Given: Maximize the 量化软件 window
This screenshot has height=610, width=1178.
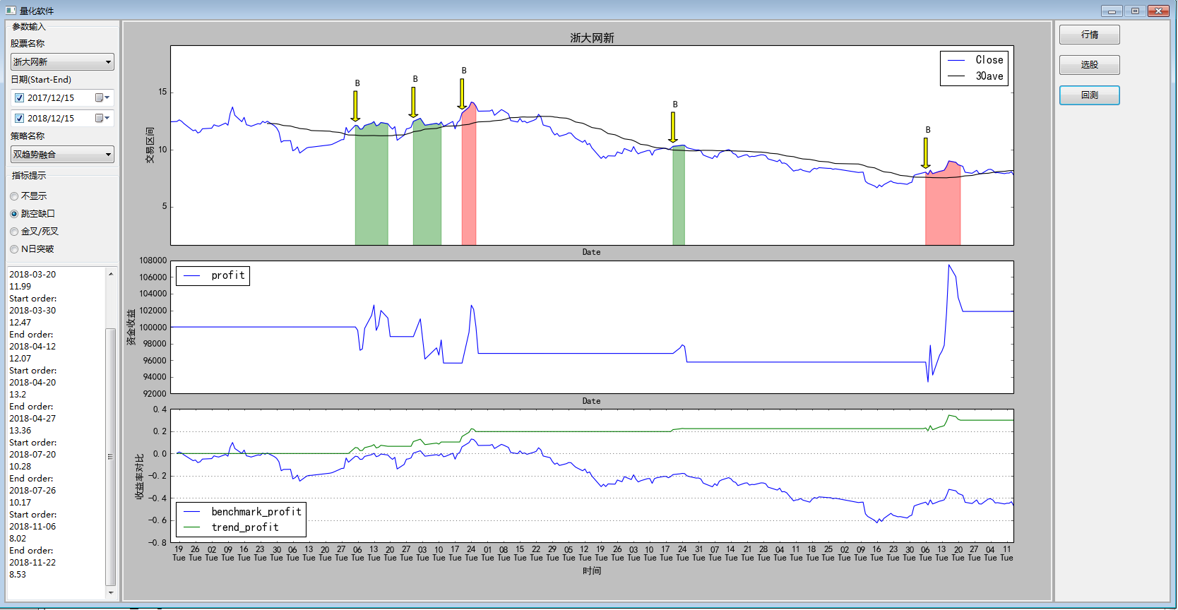Looking at the screenshot, I should tap(1135, 11).
